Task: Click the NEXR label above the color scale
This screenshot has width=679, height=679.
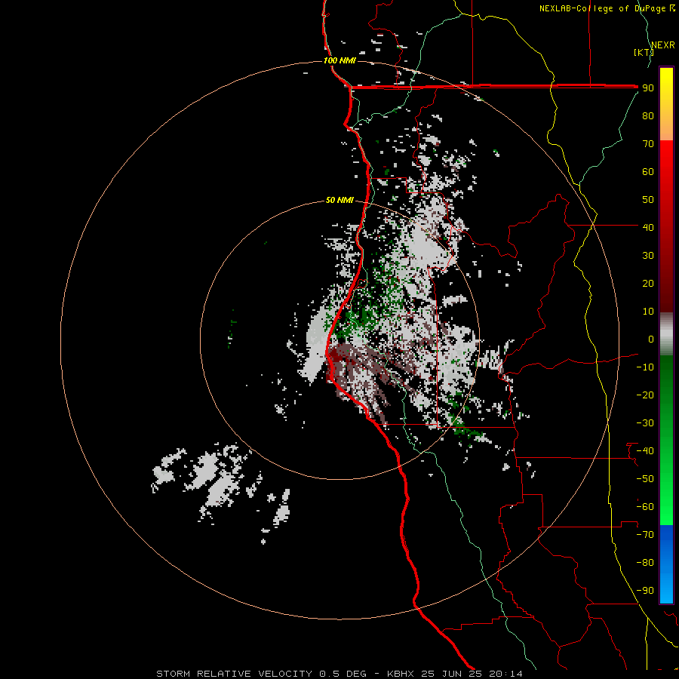Action: [663, 45]
